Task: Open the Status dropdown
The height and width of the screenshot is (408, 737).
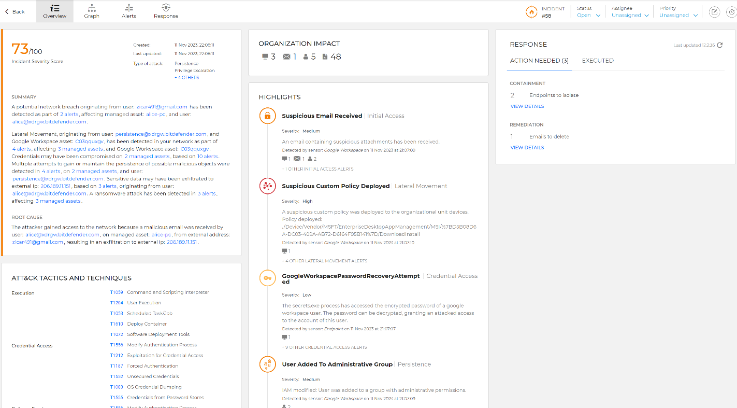Action: pyautogui.click(x=588, y=15)
